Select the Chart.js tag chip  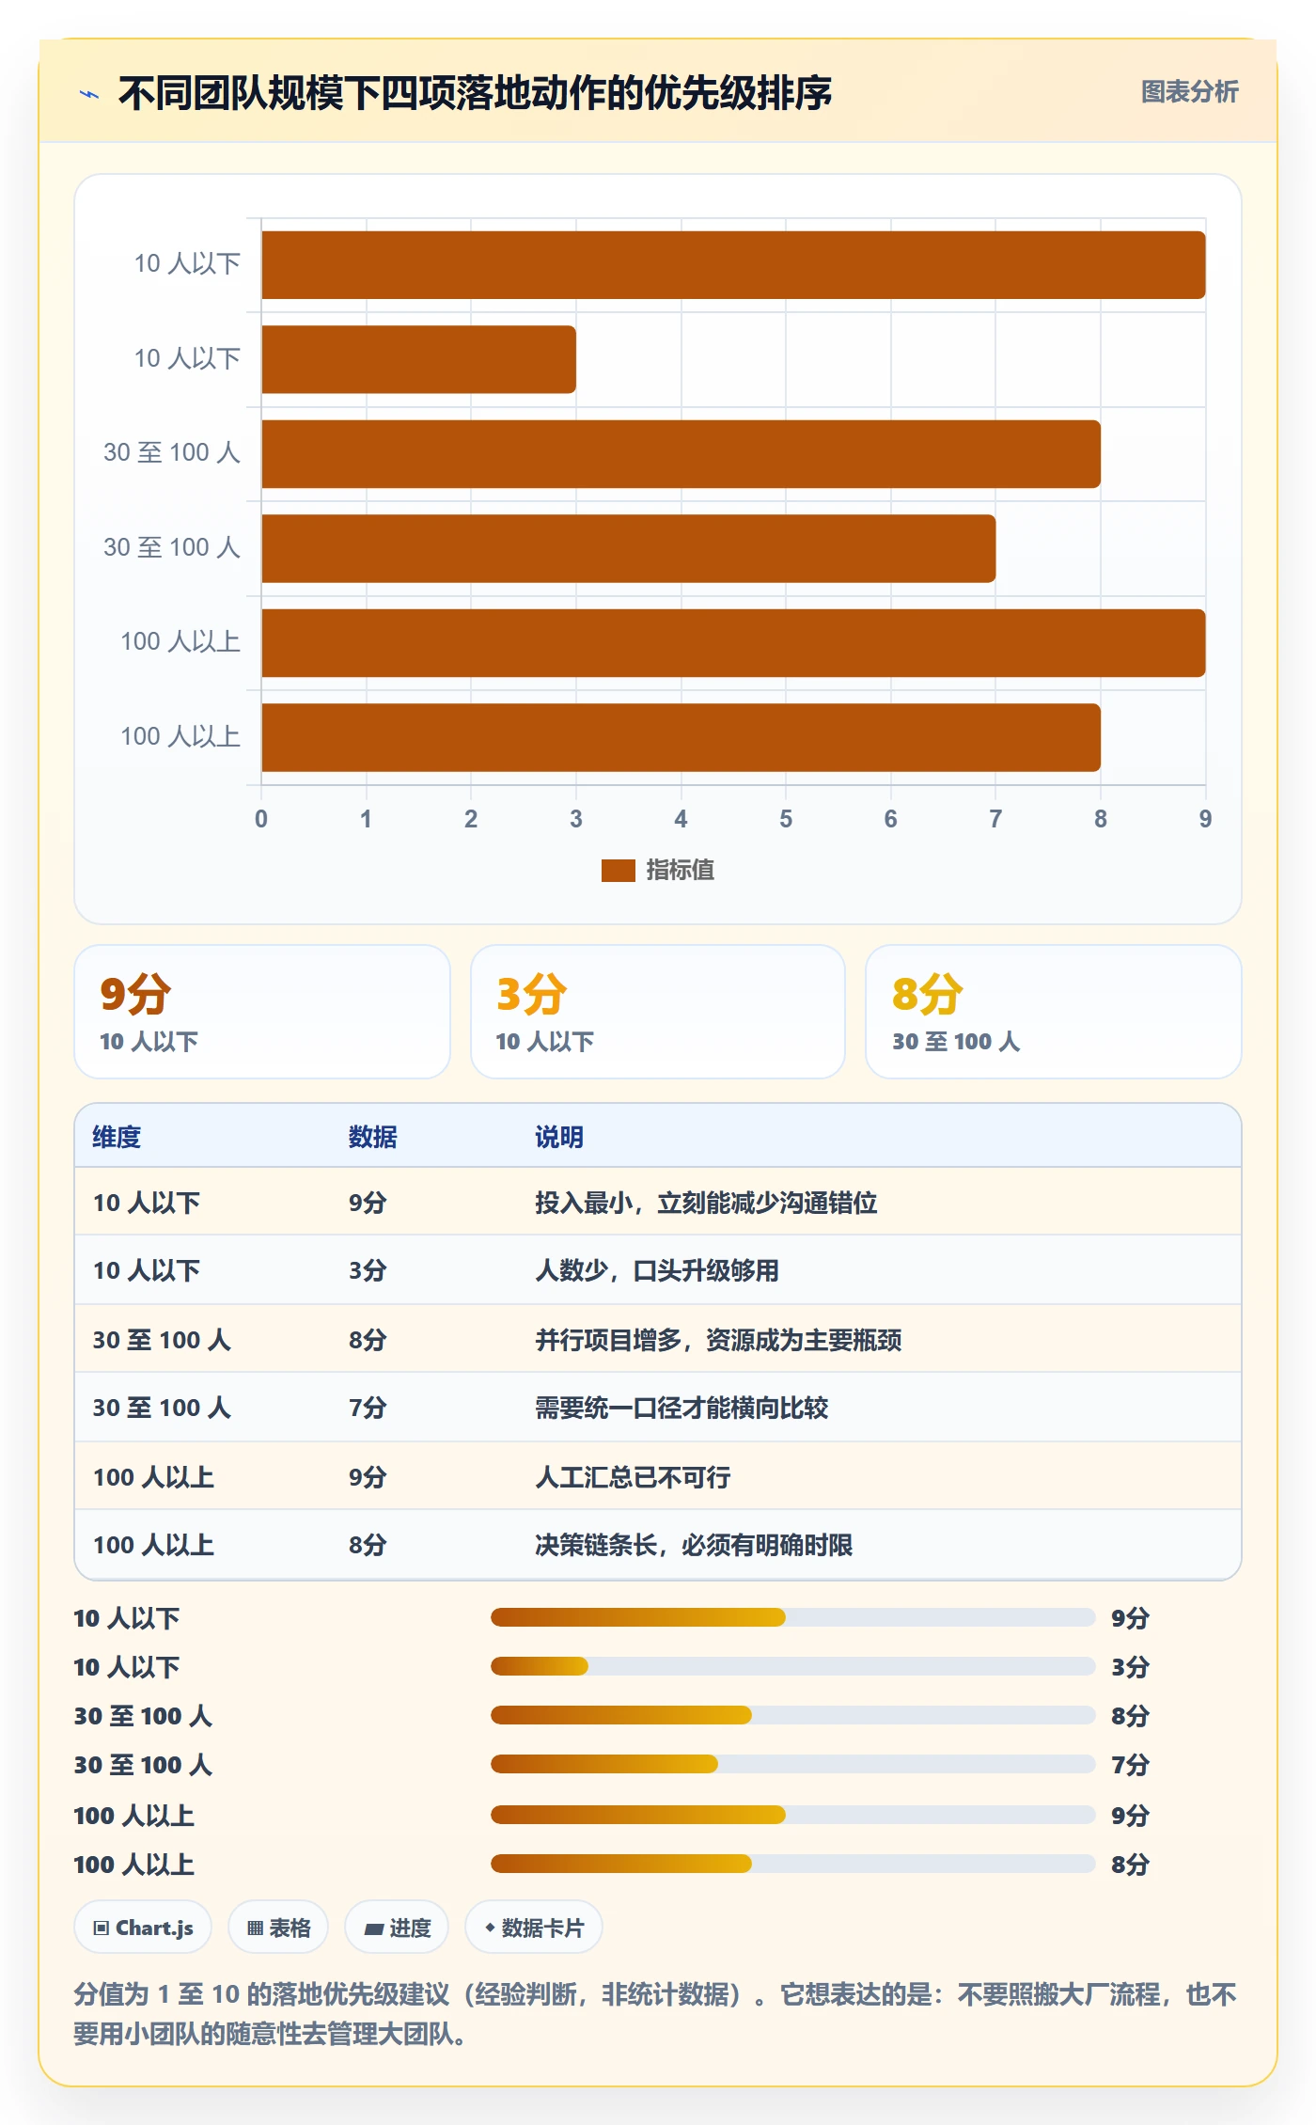(x=143, y=1928)
